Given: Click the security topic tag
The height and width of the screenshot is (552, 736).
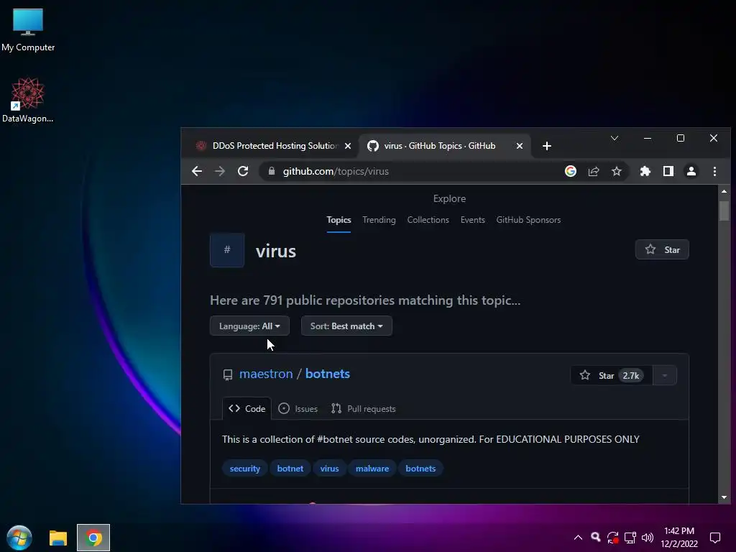Looking at the screenshot, I should coord(244,469).
